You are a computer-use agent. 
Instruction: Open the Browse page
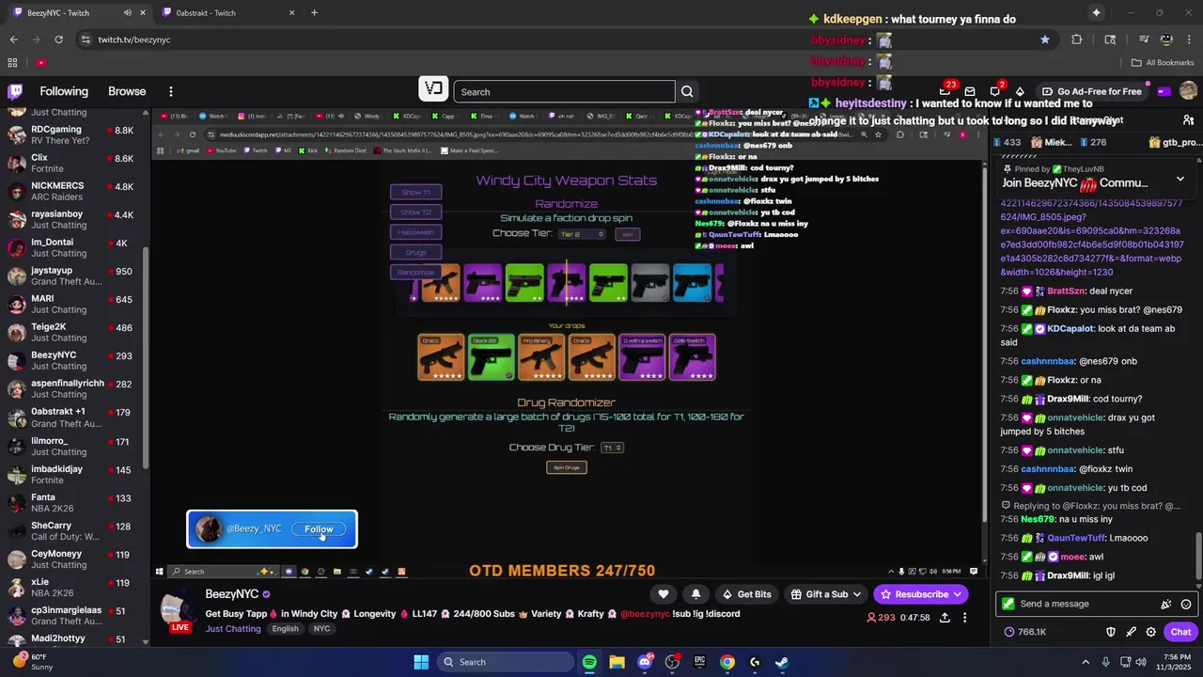(127, 91)
